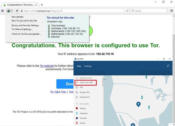Select Dedicated IP specialty servers
175x126 pixels.
click(85, 97)
